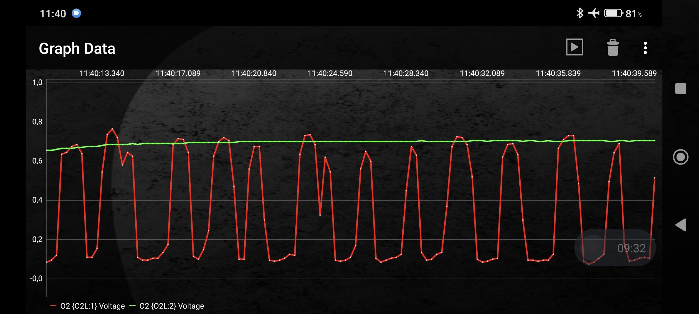Tap the 11:40:28.340 time axis label
The width and height of the screenshot is (699, 314).
coord(406,73)
